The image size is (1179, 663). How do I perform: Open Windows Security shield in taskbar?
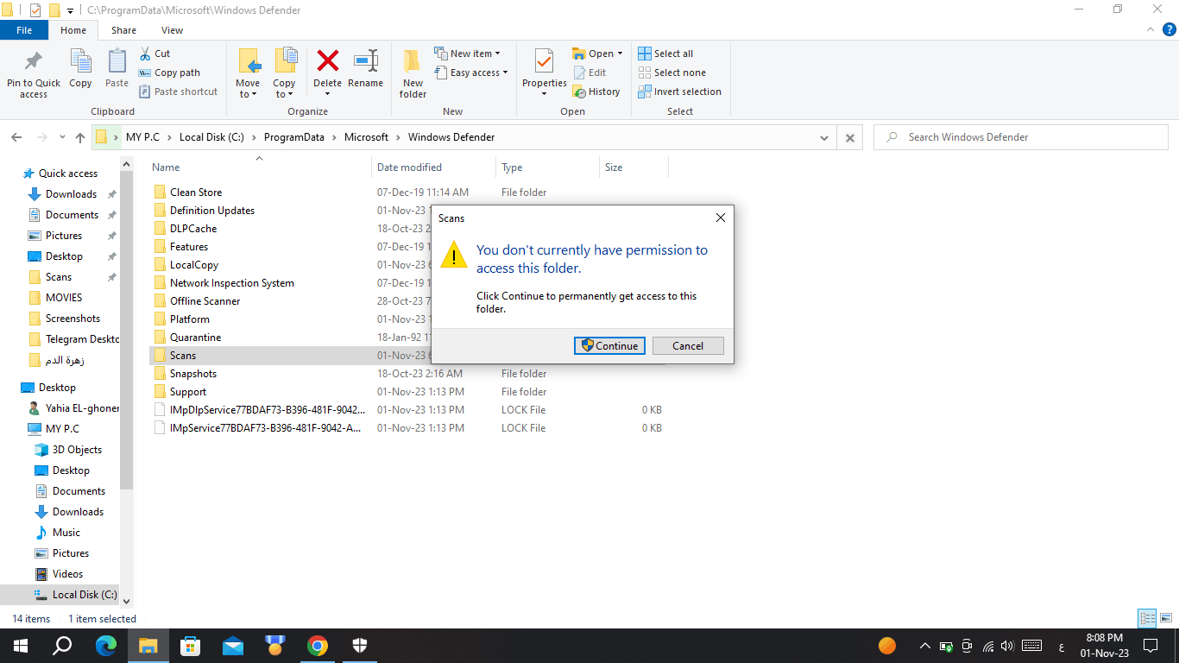pyautogui.click(x=360, y=646)
